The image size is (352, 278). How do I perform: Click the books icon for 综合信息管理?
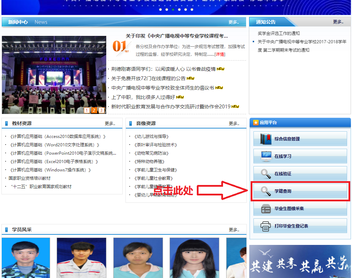[266, 139]
